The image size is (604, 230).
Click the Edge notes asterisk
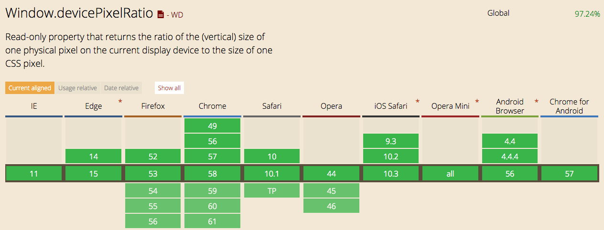[120, 102]
